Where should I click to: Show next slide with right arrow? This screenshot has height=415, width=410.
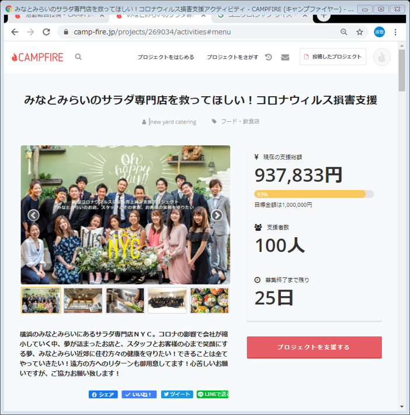click(x=217, y=215)
